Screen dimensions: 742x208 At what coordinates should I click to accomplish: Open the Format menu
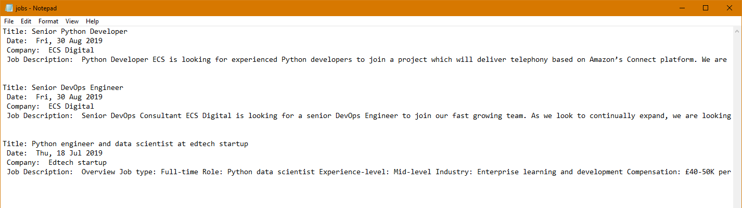click(48, 21)
